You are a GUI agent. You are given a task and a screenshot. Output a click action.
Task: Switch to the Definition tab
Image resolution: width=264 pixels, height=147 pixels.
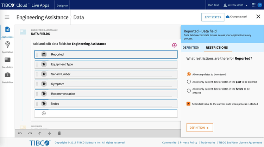pos(191,48)
